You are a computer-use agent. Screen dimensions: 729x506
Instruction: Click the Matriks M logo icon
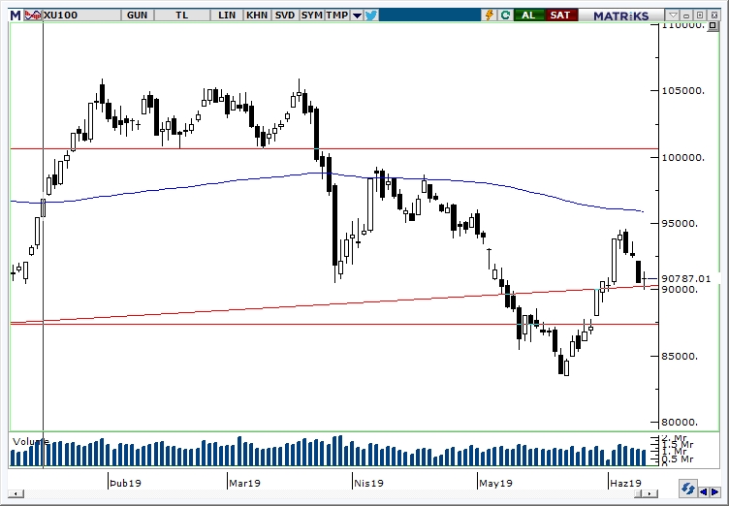(x=16, y=15)
